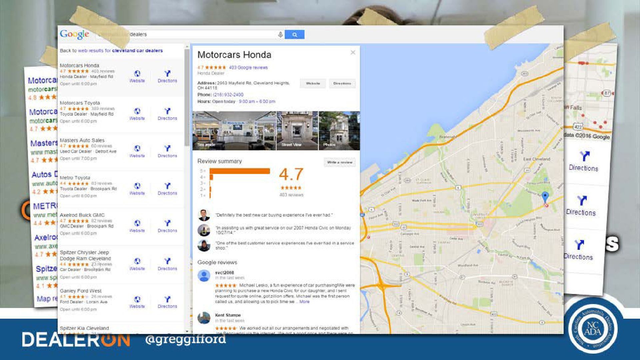640x360 pixels.
Task: Click the microphone voice search icon
Action: [280, 34]
